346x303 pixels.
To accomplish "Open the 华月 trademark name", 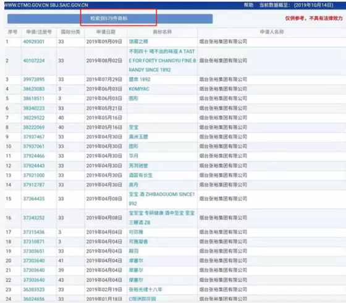I will tap(133, 156).
